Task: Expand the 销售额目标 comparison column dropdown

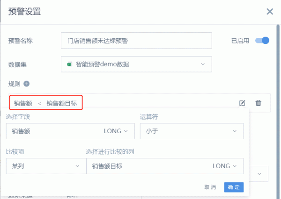Action: pyautogui.click(x=165, y=166)
